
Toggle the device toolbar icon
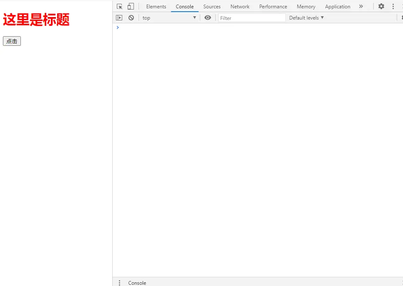(x=131, y=7)
